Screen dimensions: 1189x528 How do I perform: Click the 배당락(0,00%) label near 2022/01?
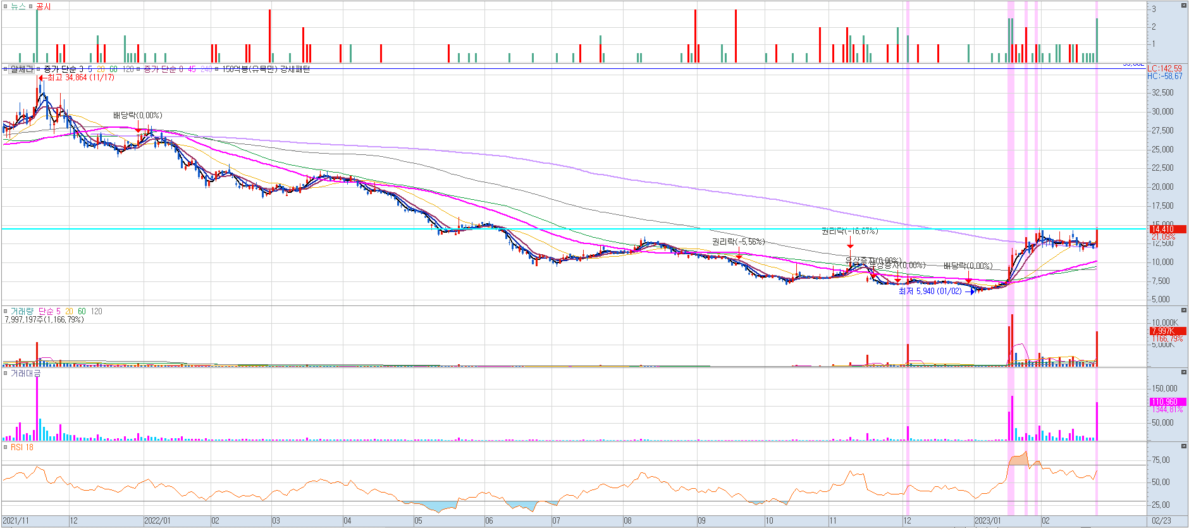pyautogui.click(x=137, y=116)
